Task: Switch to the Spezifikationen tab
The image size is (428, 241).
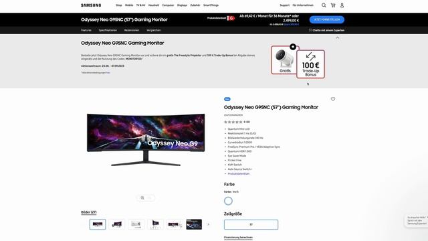Action: click(108, 30)
